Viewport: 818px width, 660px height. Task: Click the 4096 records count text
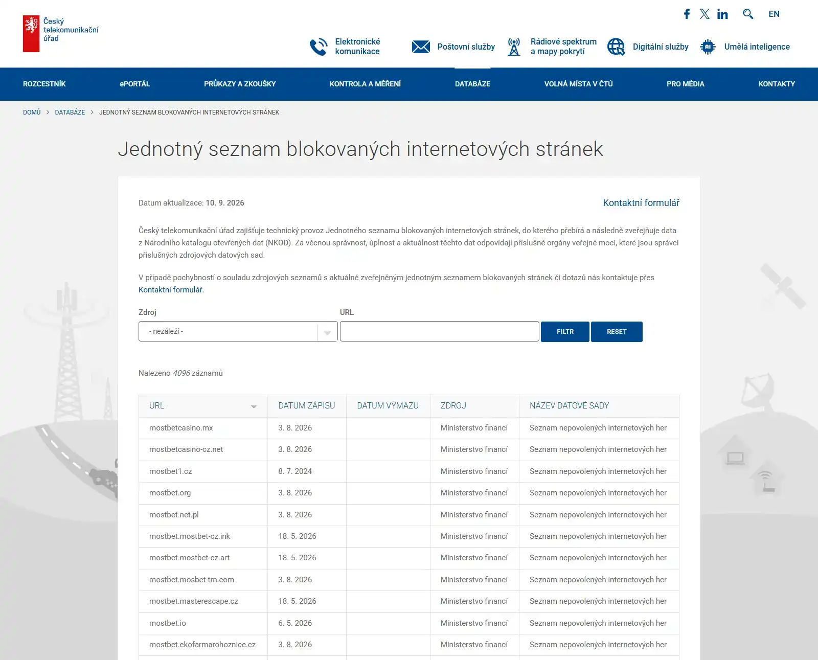click(181, 373)
